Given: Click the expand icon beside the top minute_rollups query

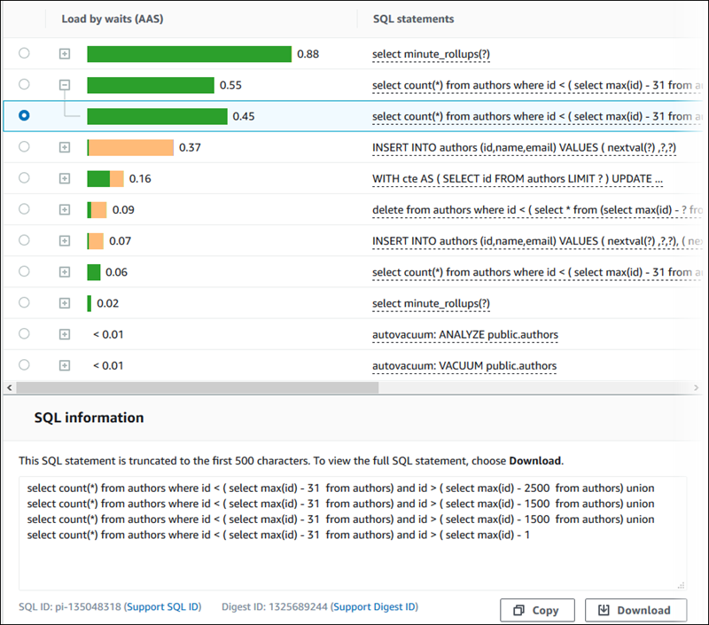Looking at the screenshot, I should tap(64, 54).
